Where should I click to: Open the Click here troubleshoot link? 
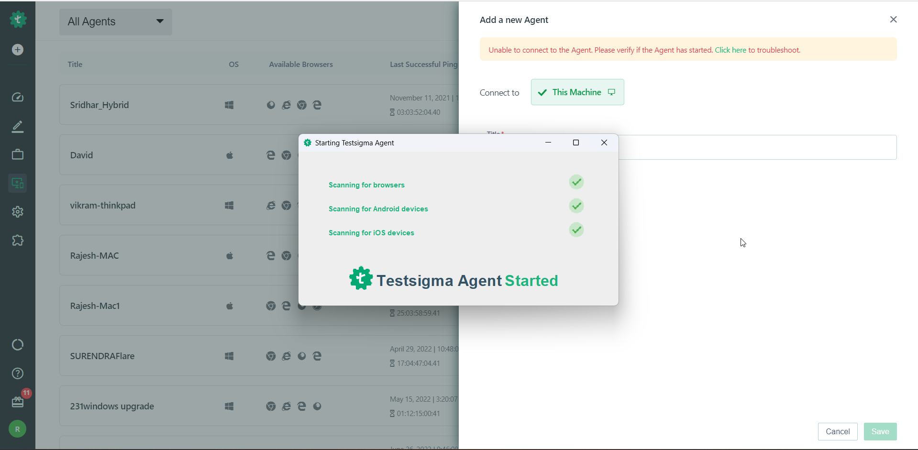[730, 50]
